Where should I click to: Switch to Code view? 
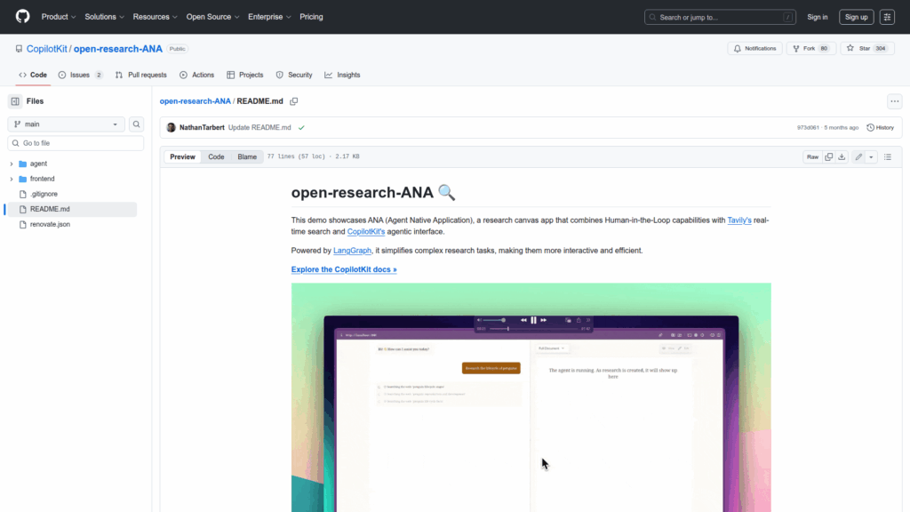[216, 157]
